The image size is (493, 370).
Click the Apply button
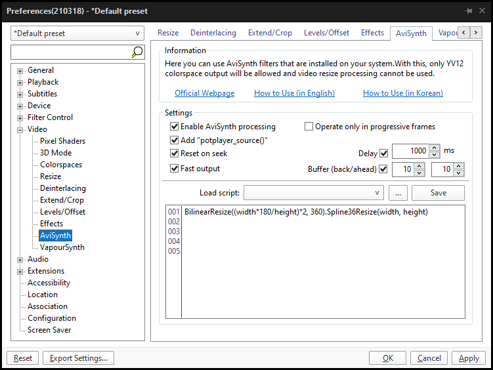pyautogui.click(x=469, y=358)
